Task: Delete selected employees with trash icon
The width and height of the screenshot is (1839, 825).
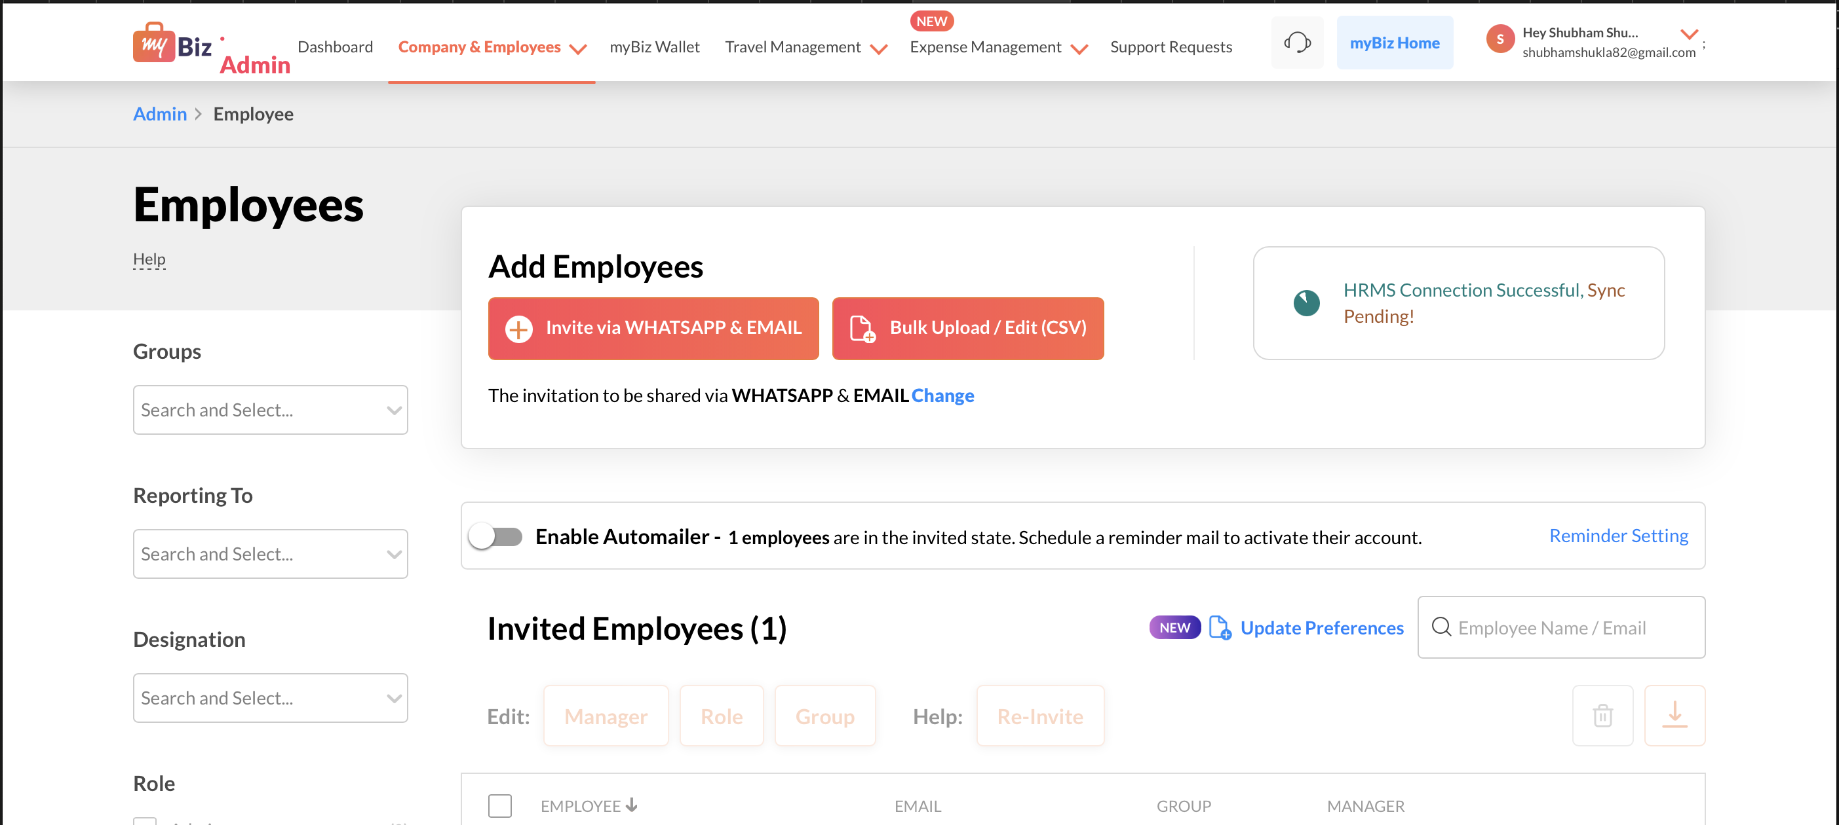Action: tap(1602, 715)
